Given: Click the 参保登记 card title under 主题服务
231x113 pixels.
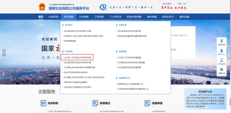Looking at the screenshot, I should point(105,103).
